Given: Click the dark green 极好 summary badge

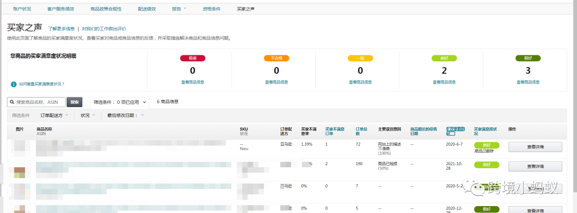Looking at the screenshot, I should click(x=528, y=58).
